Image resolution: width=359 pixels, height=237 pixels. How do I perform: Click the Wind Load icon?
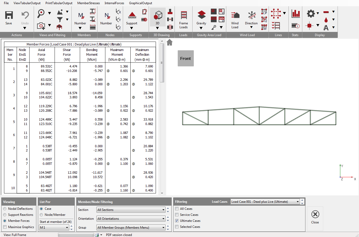coord(235,16)
